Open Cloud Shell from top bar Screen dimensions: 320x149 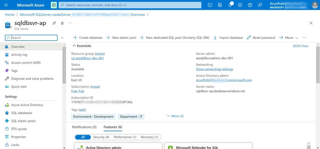point(210,5)
